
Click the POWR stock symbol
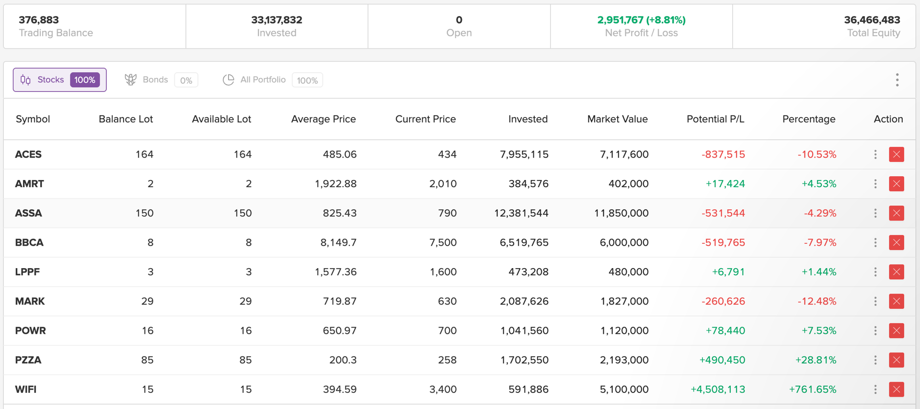click(x=30, y=331)
